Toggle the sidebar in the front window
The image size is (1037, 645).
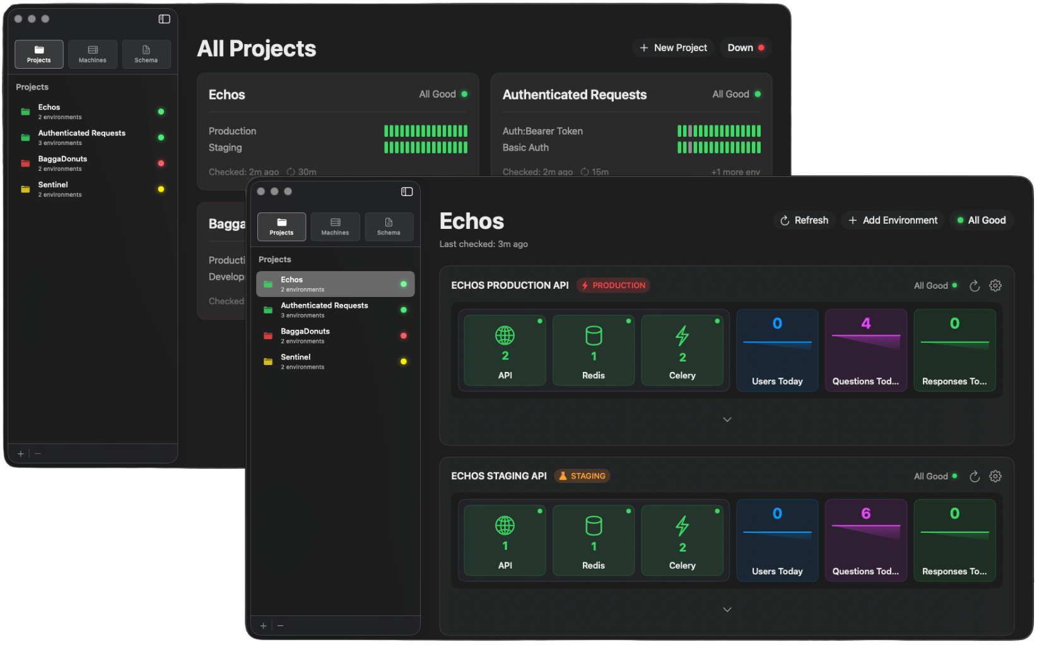click(x=407, y=192)
